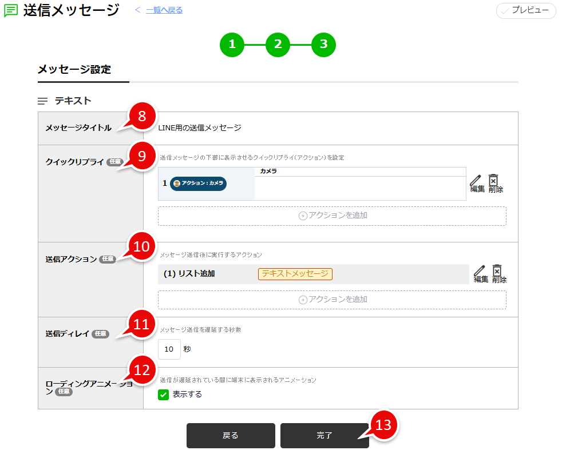
Task: Click the 完了 button
Action: (324, 435)
